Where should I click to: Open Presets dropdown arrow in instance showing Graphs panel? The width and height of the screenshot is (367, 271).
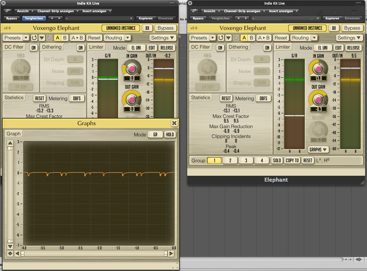(26, 38)
